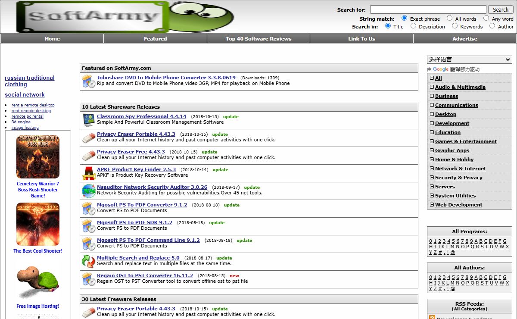The width and height of the screenshot is (517, 319).
Task: Open the Advertise navigation tab
Action: coord(465,39)
